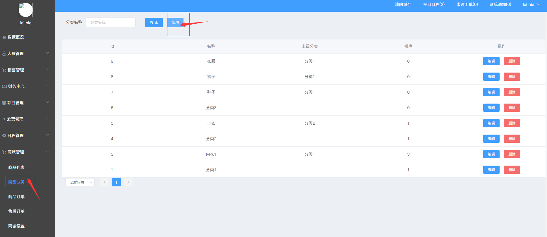547x237 pixels.
Task: Go to next page arrow
Action: click(128, 182)
